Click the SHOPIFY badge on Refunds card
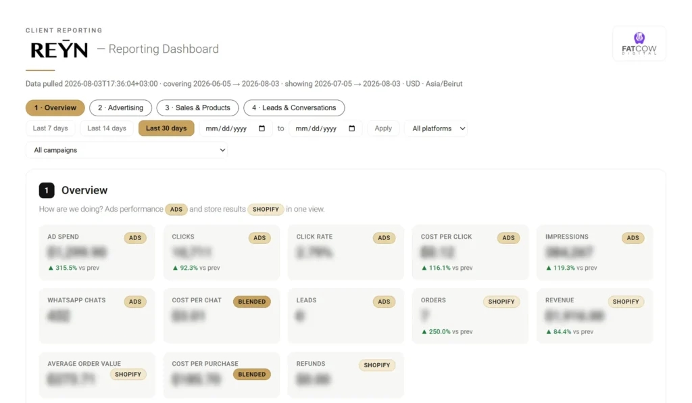The image size is (692, 403). (x=377, y=365)
